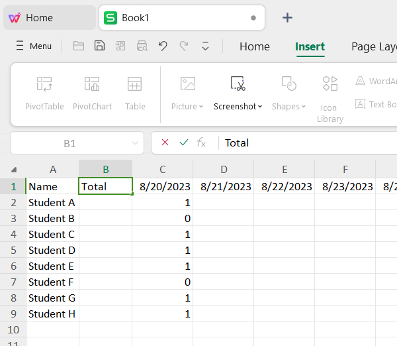Viewport: 397px width, 346px height.
Task: Click the Open folder icon
Action: pos(79,46)
